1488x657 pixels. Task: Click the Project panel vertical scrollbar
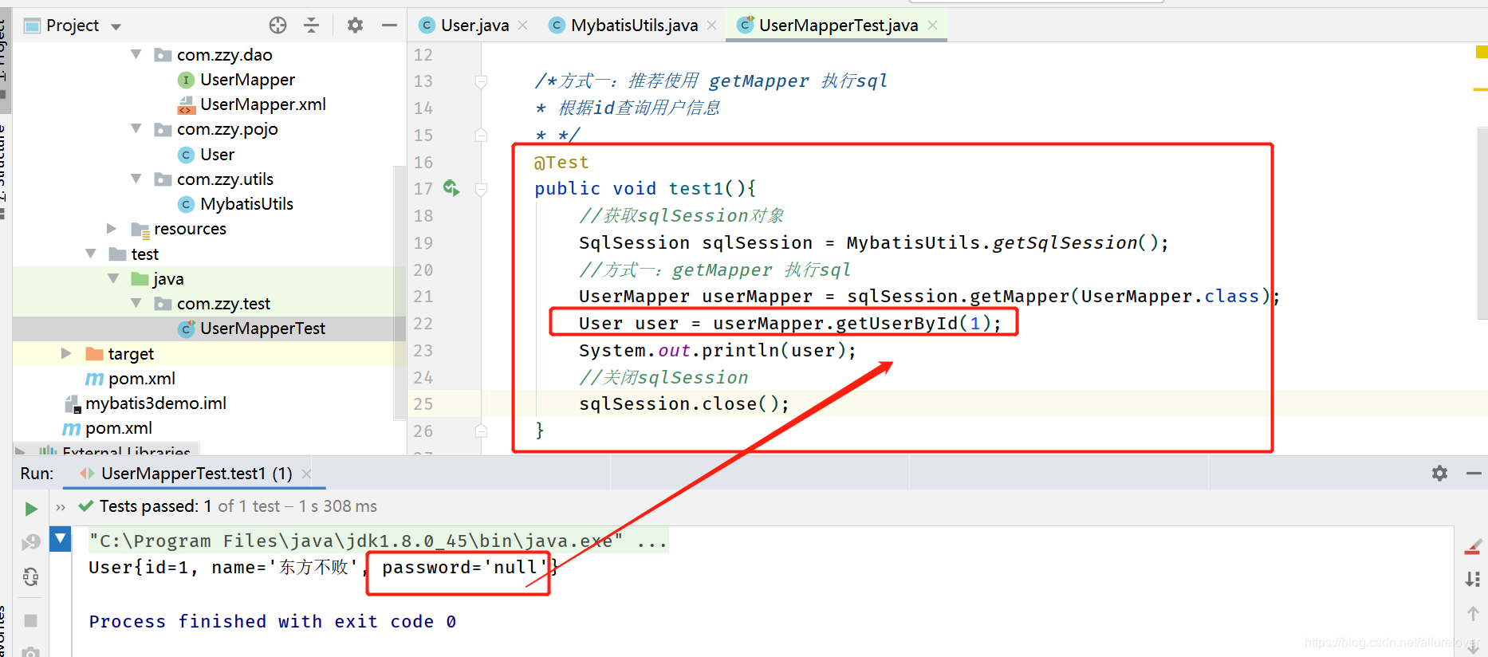[x=400, y=293]
